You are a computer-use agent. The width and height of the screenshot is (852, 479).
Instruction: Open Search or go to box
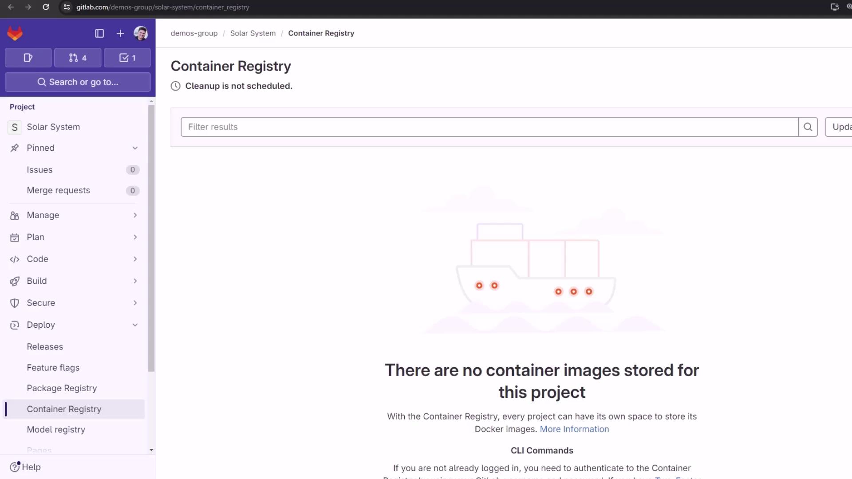(78, 82)
